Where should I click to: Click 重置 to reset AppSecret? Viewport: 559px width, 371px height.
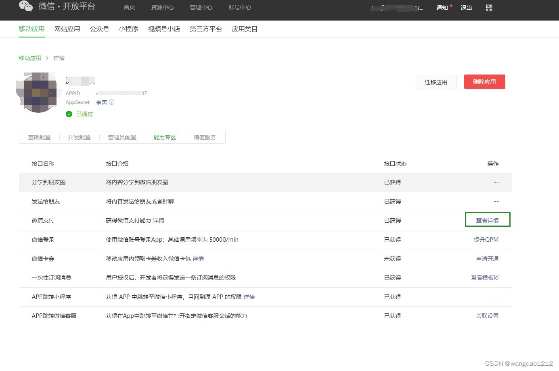(x=101, y=102)
